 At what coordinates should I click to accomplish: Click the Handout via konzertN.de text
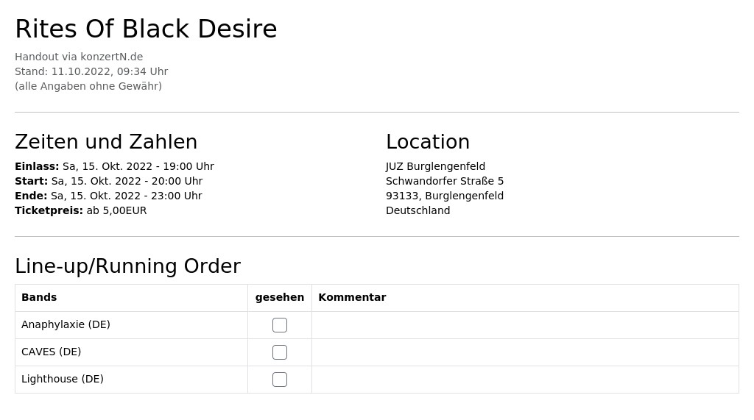coord(79,57)
